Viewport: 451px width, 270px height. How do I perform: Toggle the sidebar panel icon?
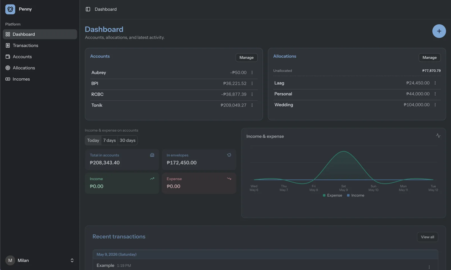(88, 9)
